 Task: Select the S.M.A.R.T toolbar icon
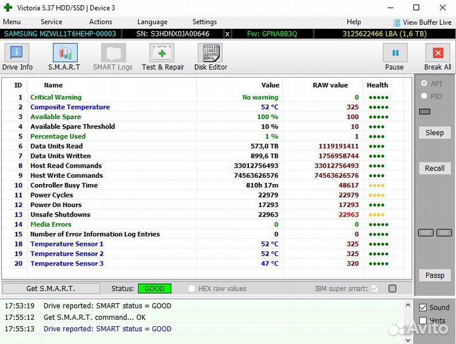[64, 57]
